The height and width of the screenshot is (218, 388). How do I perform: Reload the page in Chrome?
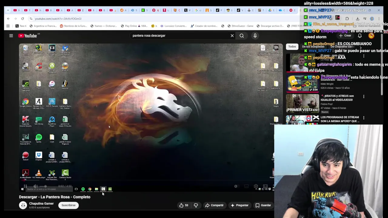22,19
